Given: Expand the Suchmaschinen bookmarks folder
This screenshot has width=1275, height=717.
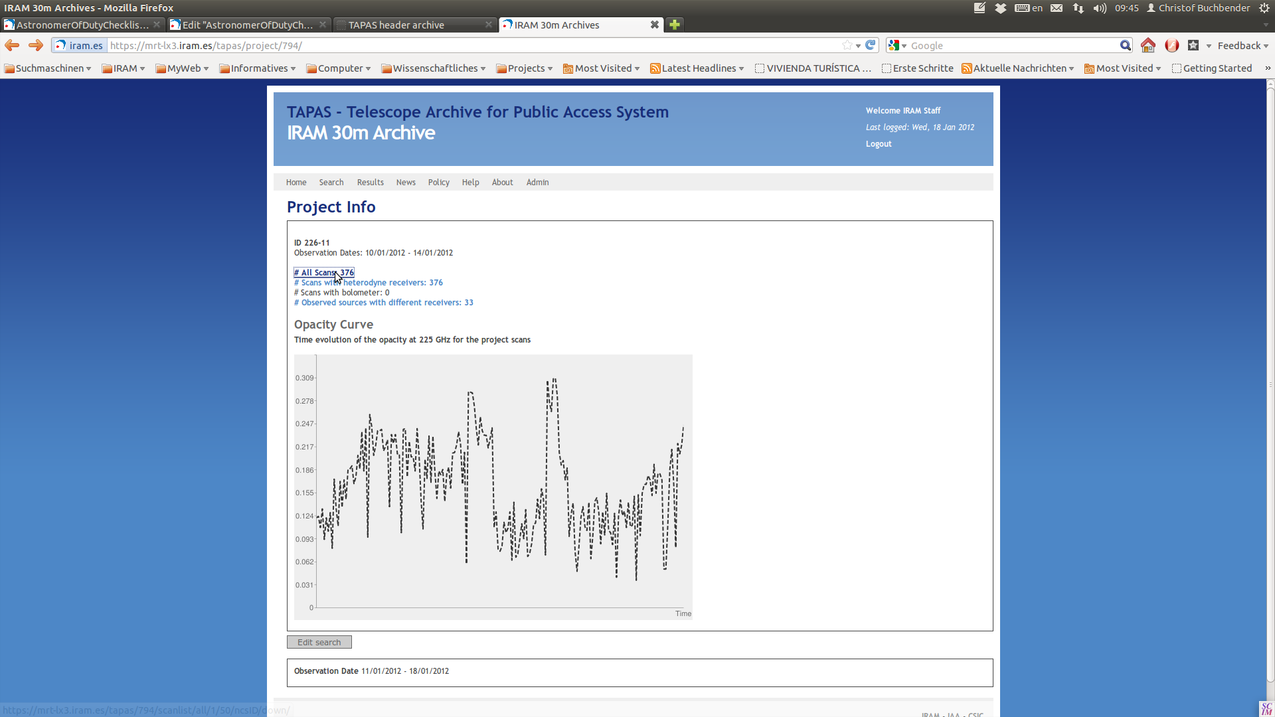Looking at the screenshot, I should click(x=48, y=68).
